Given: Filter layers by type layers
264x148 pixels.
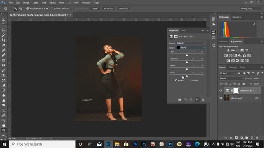Looking at the screenshot, I should tap(248, 73).
